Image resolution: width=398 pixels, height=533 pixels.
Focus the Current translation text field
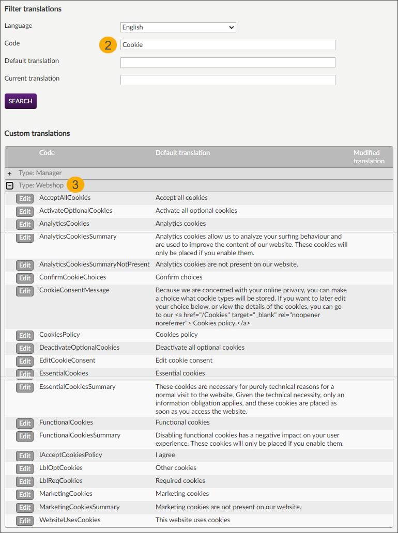point(227,80)
